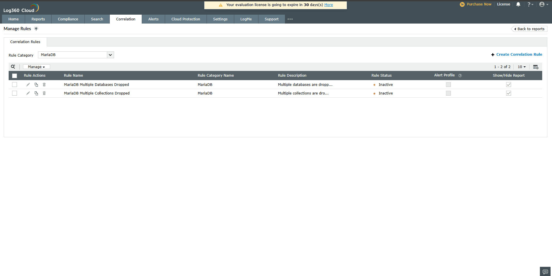Toggle Alert Profile for Multiple Collections Dropped
This screenshot has height=276, width=552.
coord(448,93)
